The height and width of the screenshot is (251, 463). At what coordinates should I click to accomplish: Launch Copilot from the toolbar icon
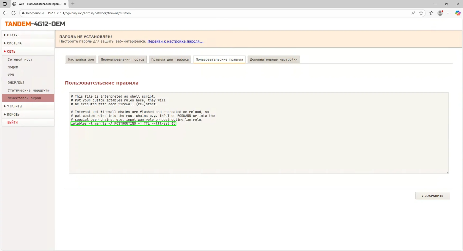click(458, 13)
